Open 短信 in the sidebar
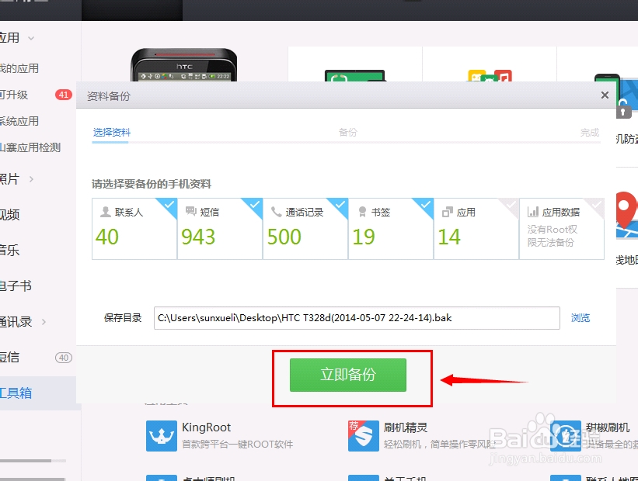The height and width of the screenshot is (481, 638). (x=10, y=358)
